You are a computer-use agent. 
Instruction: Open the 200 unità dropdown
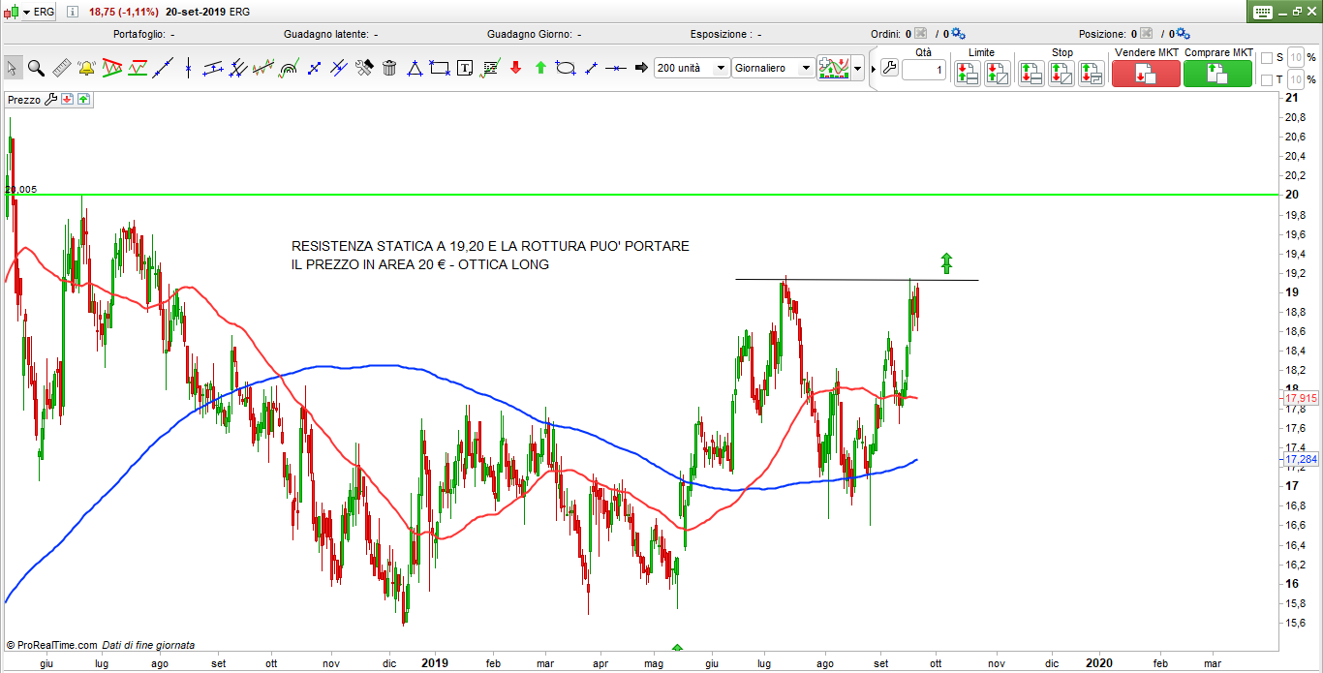692,68
